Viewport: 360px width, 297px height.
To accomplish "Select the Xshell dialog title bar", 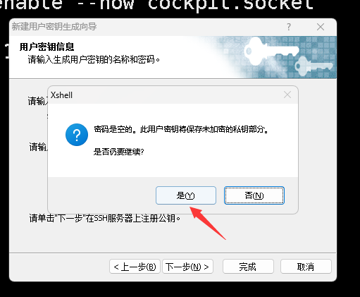I will [164, 95].
